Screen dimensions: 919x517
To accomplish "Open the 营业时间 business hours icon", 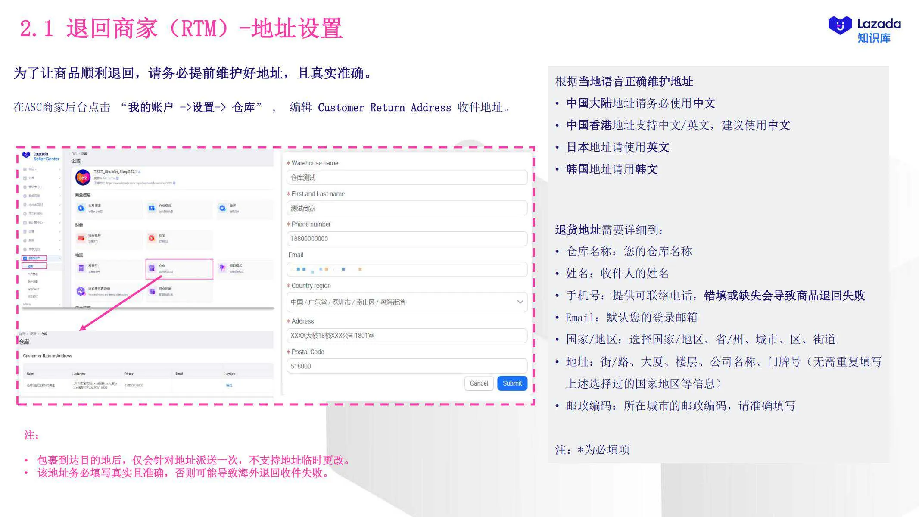I will [x=152, y=291].
